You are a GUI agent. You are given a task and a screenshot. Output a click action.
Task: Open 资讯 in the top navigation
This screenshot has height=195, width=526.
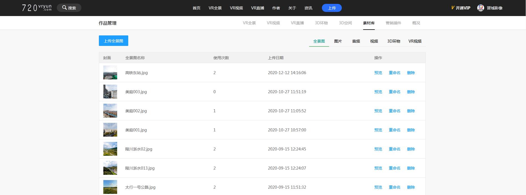click(308, 8)
